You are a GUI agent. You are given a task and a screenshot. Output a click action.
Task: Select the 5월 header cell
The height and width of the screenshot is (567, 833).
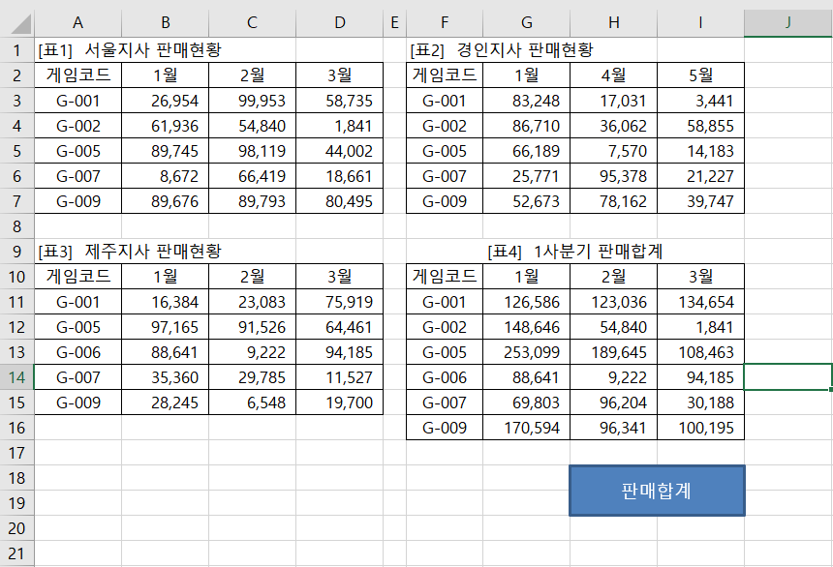coord(700,75)
